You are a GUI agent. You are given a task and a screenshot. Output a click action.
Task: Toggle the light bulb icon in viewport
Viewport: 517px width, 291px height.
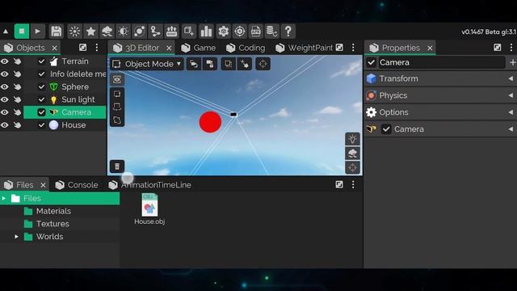pyautogui.click(x=352, y=139)
